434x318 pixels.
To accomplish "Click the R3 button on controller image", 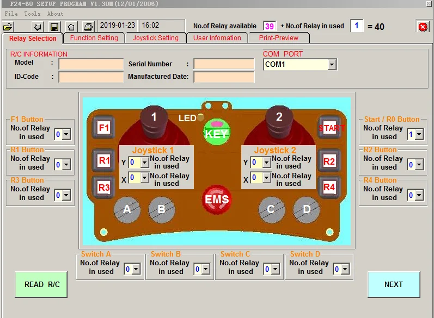I will (104, 188).
